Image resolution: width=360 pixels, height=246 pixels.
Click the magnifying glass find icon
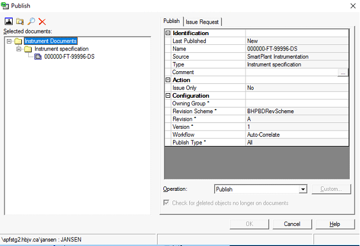[x=30, y=21]
